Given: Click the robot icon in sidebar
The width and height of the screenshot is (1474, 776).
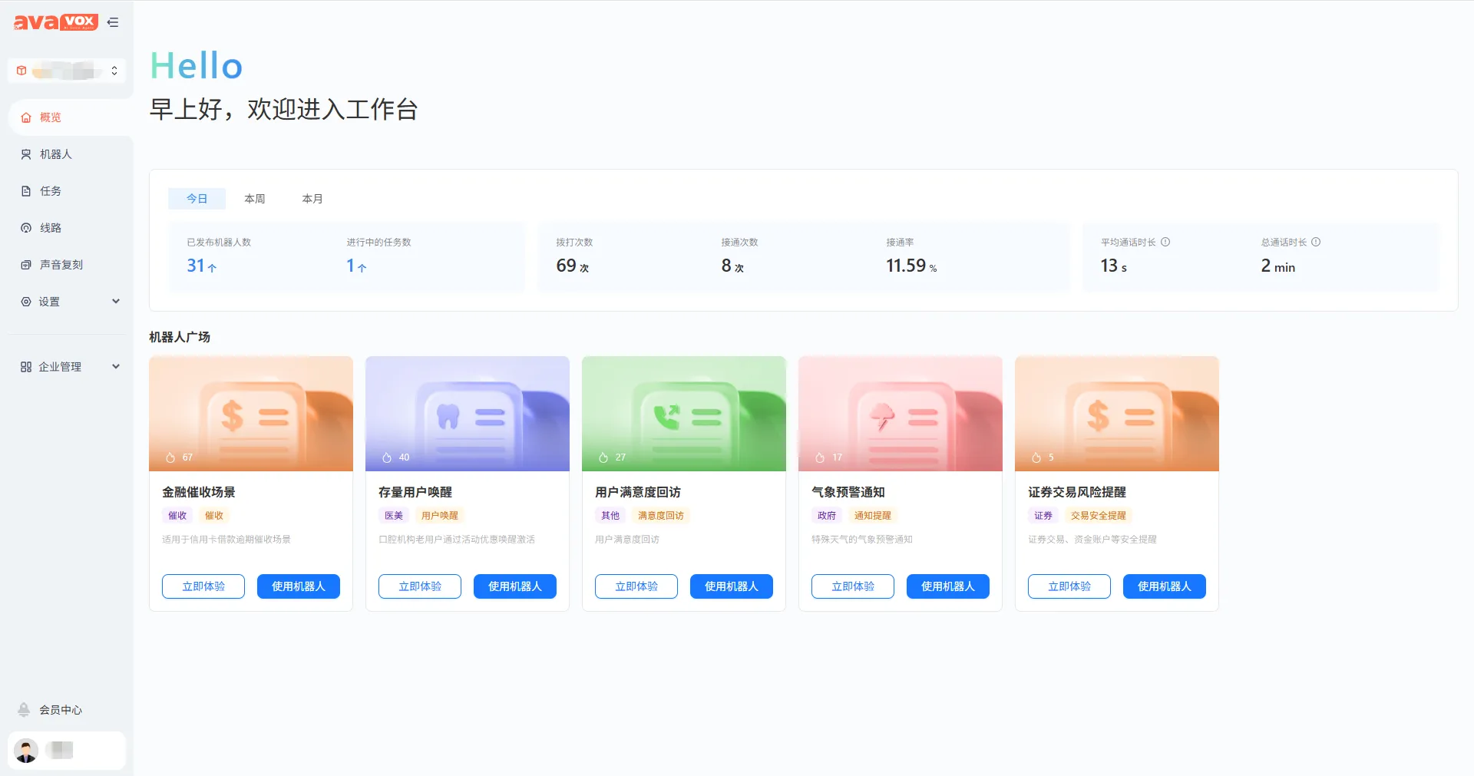Looking at the screenshot, I should pyautogui.click(x=26, y=154).
